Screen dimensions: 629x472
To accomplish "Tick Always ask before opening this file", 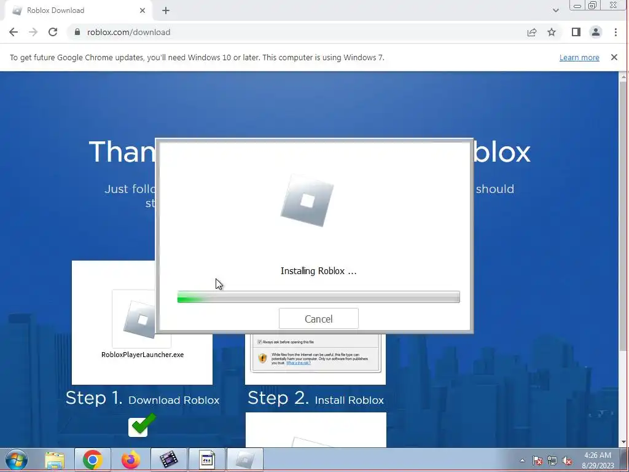I will (260, 342).
